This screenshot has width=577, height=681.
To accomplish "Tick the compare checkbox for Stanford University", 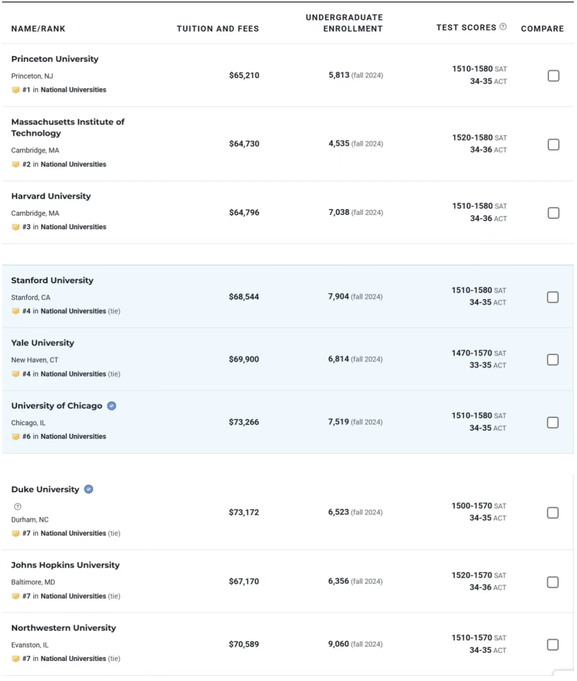I will [553, 297].
